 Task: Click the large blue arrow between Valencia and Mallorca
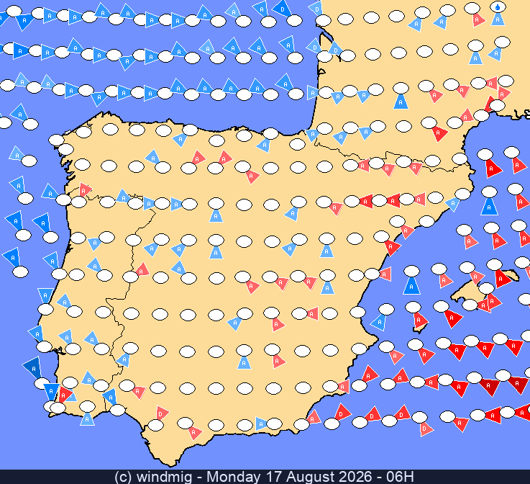411,286
